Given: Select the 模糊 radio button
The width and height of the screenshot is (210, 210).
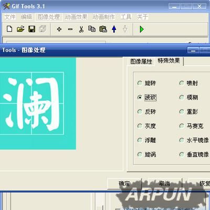Looking at the screenshot, I should click(182, 97).
